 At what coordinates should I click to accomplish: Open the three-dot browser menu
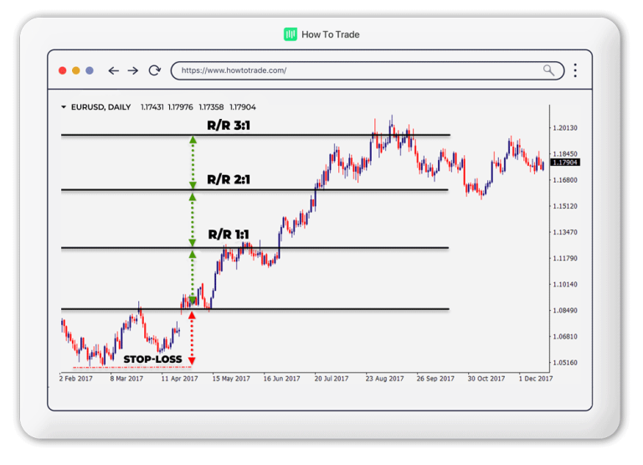coord(575,70)
